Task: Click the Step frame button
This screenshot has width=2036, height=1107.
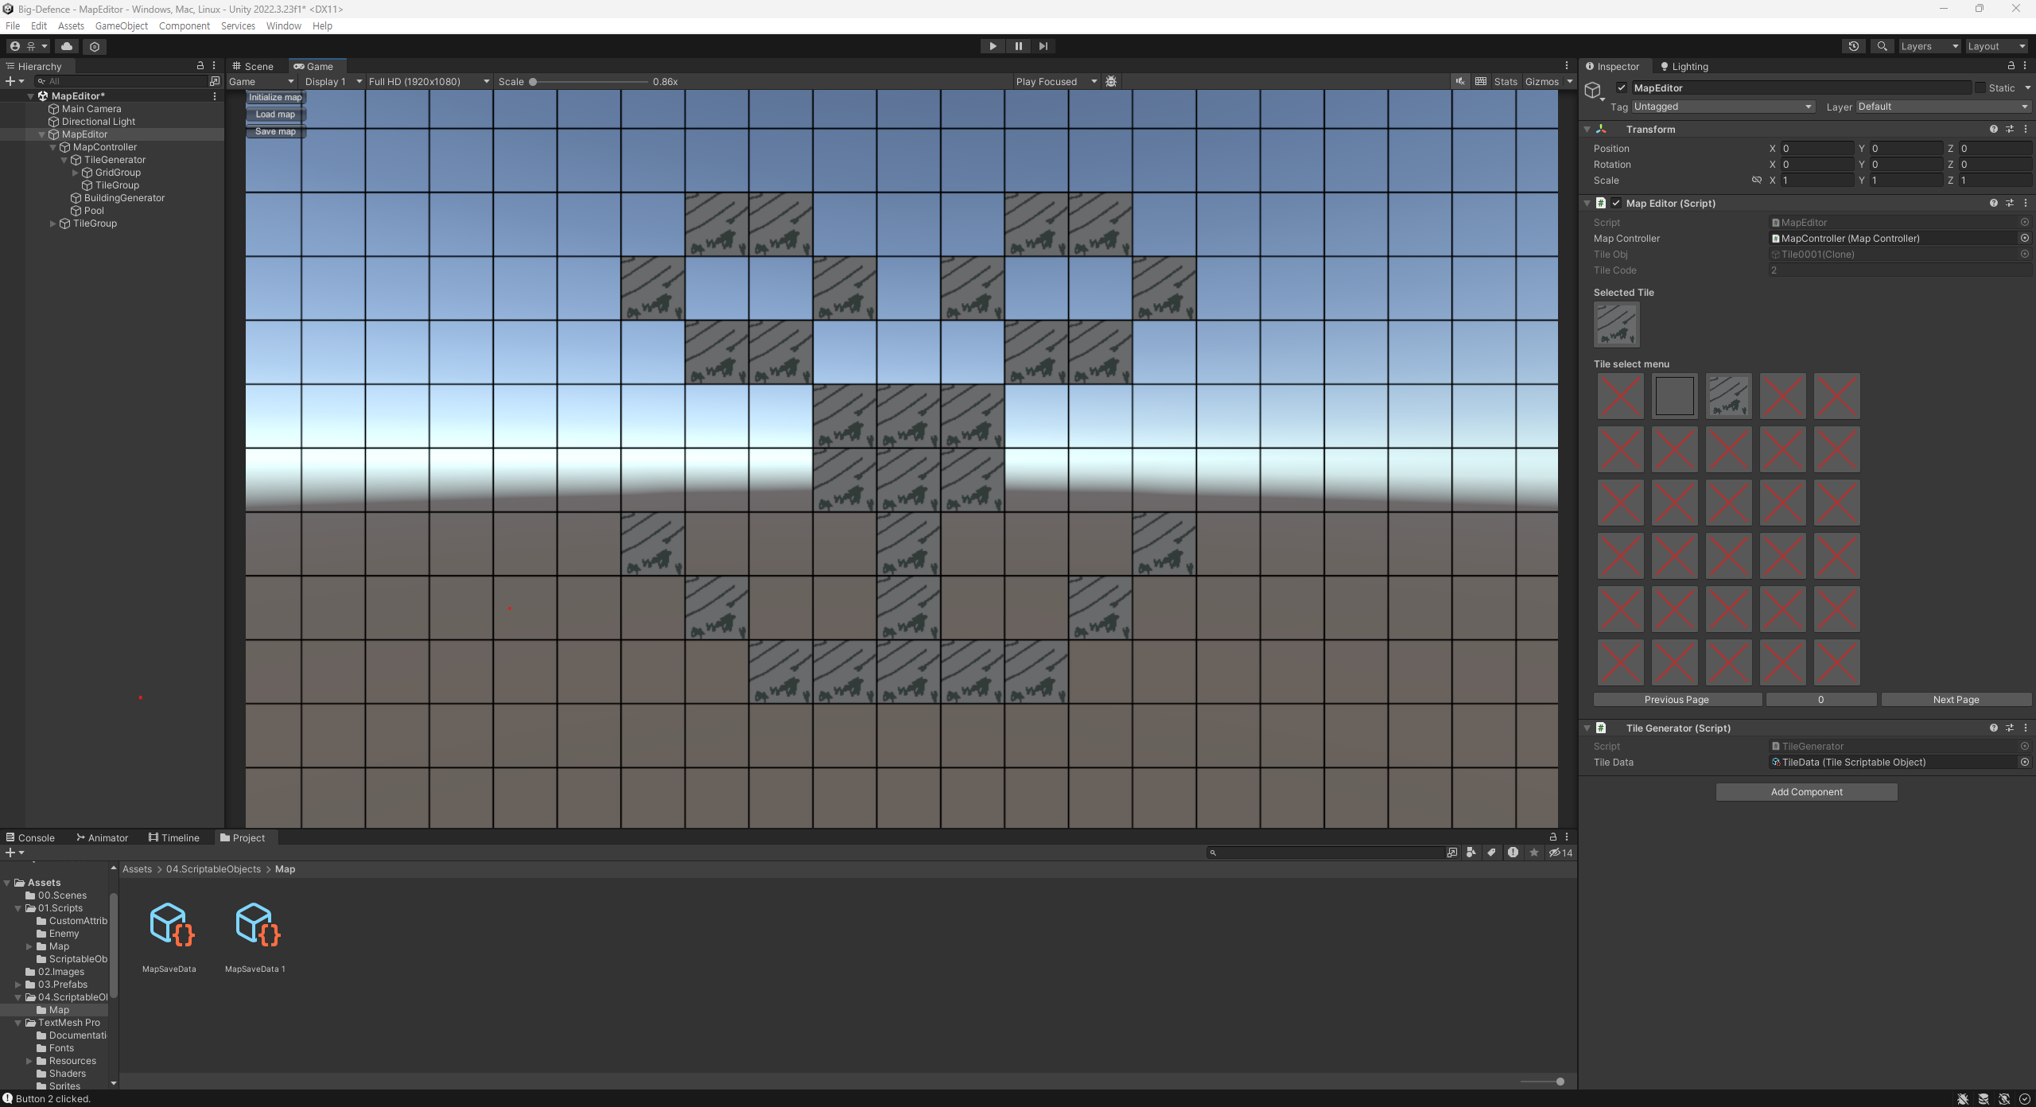Action: 1043,46
